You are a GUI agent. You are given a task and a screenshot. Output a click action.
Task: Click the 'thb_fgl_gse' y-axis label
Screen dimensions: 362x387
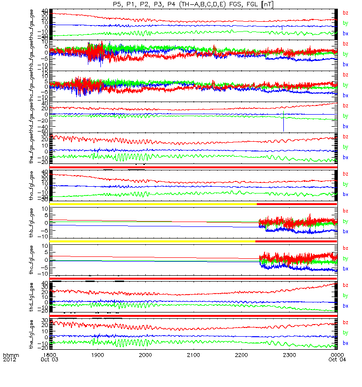[31, 223]
